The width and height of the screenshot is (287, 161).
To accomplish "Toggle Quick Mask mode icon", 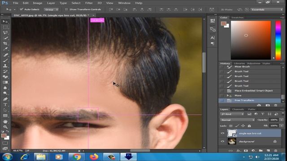I will [5, 143].
